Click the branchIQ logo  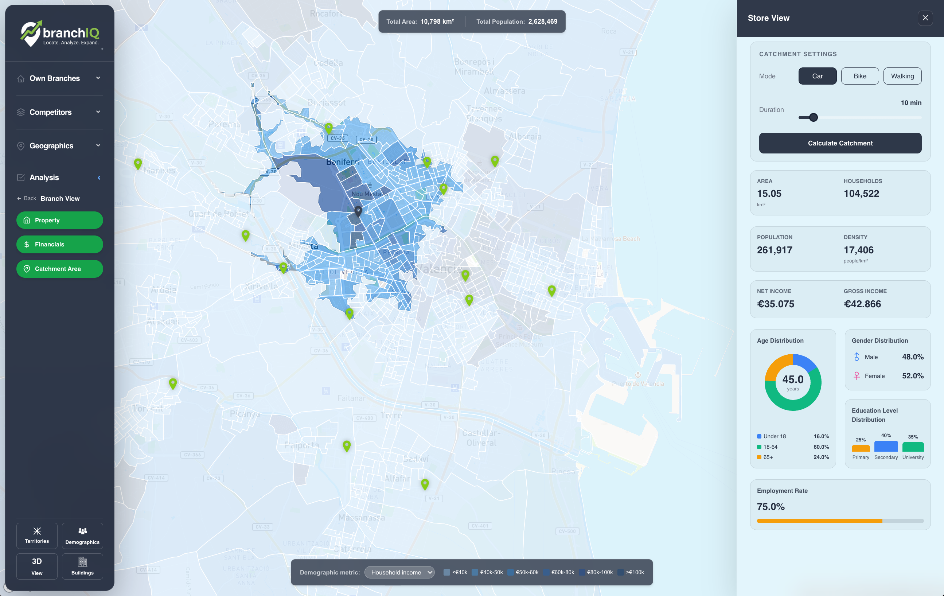pos(59,33)
